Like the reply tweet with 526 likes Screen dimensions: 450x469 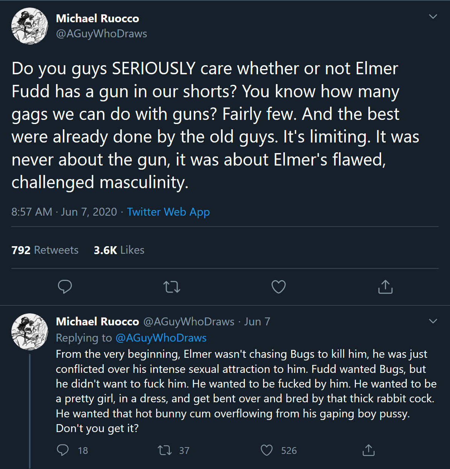pyautogui.click(x=267, y=450)
